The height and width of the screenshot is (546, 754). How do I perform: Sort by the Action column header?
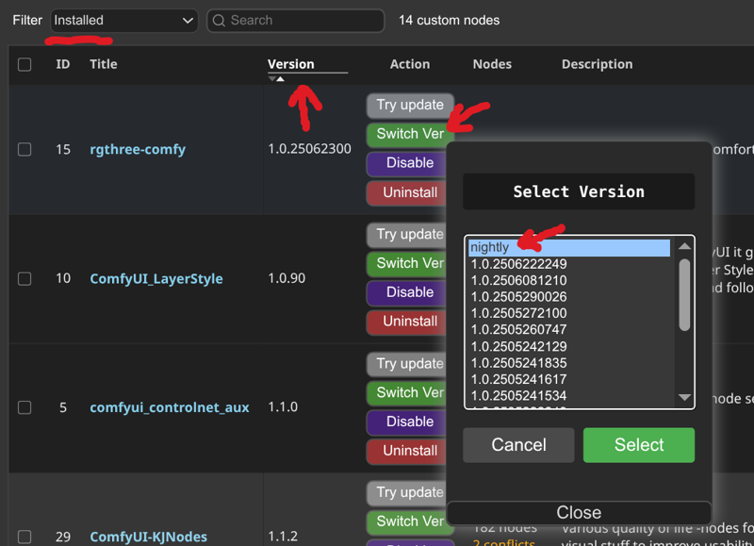[410, 64]
